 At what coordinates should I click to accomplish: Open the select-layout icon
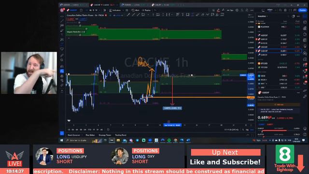[x=263, y=10]
